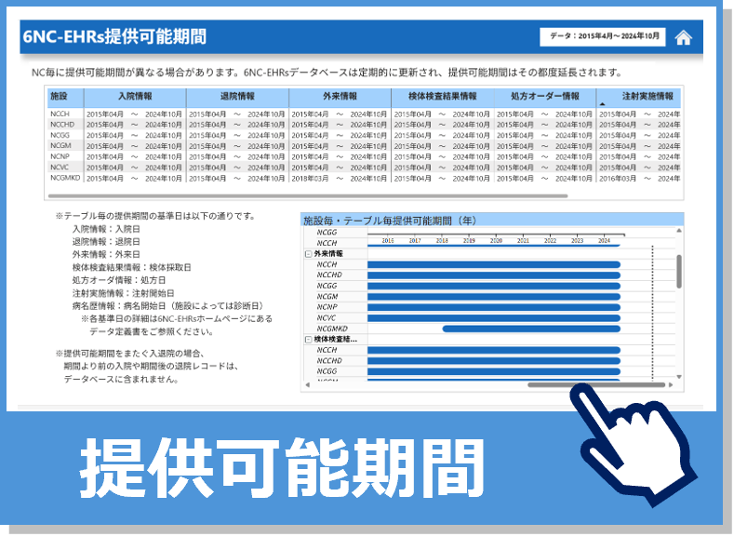Click sort arrow above 注射実施情報 column header
This screenshot has width=734, height=550.
(602, 103)
